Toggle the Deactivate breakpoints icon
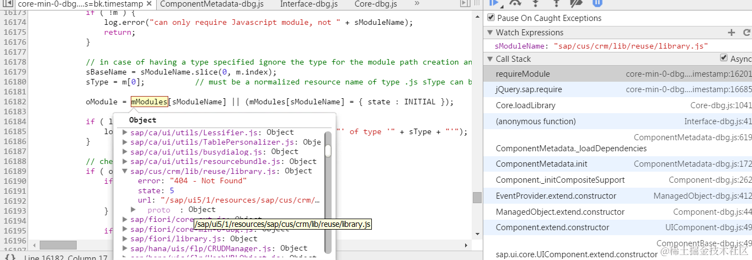Screen dimensions: 752x260 coord(577,3)
